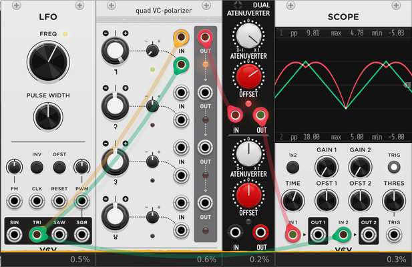Toggle the Scope 1x2 mode button
This screenshot has width=412, height=267.
point(292,167)
